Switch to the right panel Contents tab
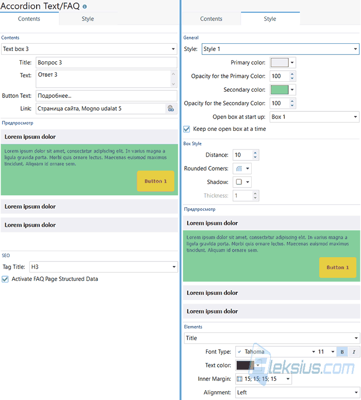The height and width of the screenshot is (400, 361). [x=211, y=19]
